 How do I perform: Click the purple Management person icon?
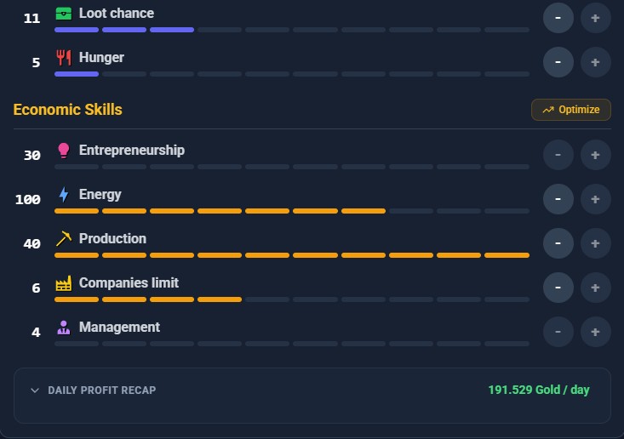tap(64, 328)
